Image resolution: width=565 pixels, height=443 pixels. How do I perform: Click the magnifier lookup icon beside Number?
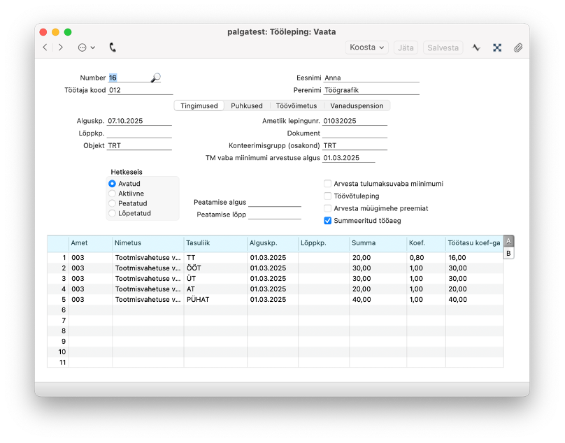pos(155,78)
